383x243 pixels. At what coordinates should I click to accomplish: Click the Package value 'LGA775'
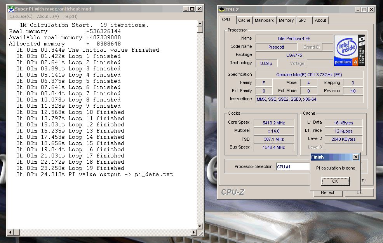294,55
